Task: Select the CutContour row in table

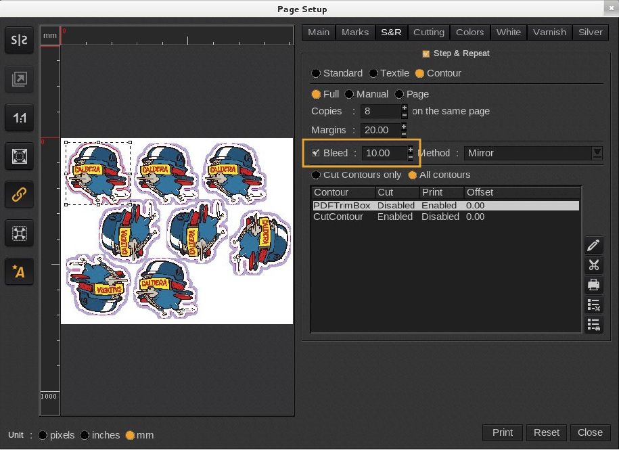Action: click(446, 217)
